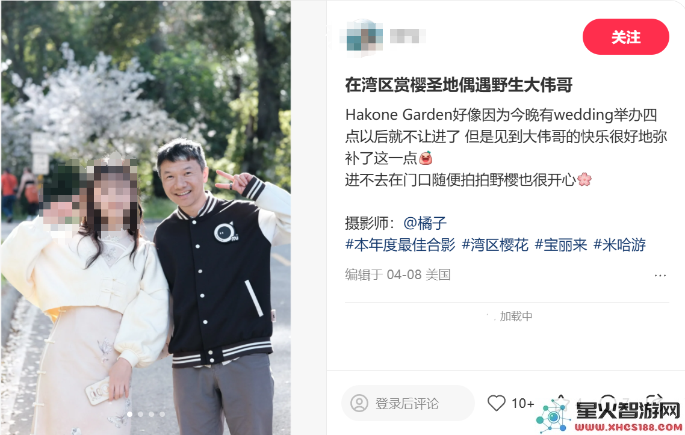This screenshot has height=435, width=685.
Task: Select the third image carousel dot
Action: [151, 414]
